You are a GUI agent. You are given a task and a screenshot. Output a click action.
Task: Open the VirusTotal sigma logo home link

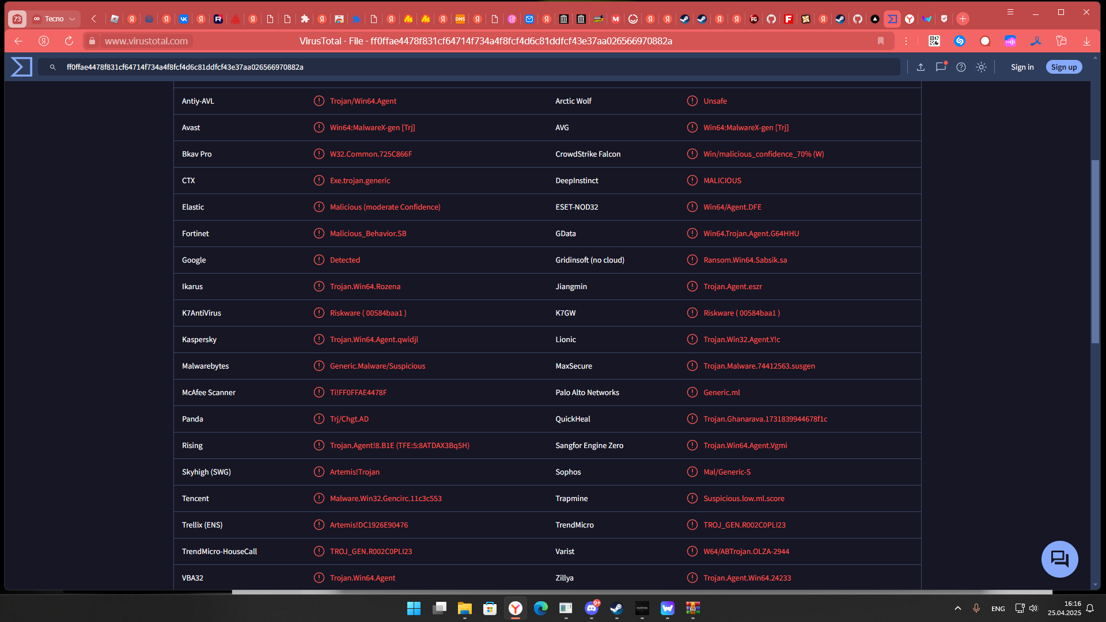[21, 67]
